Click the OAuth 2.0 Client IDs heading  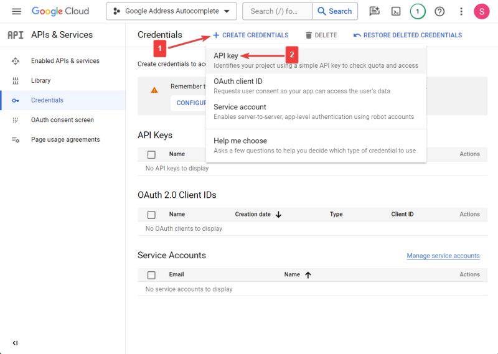pos(177,195)
